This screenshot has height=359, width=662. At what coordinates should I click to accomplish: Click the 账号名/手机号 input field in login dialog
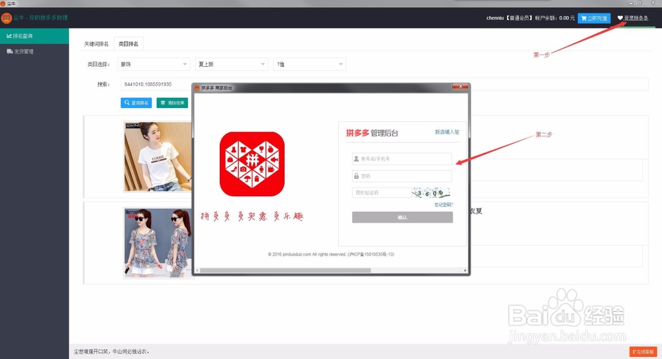[x=402, y=159]
